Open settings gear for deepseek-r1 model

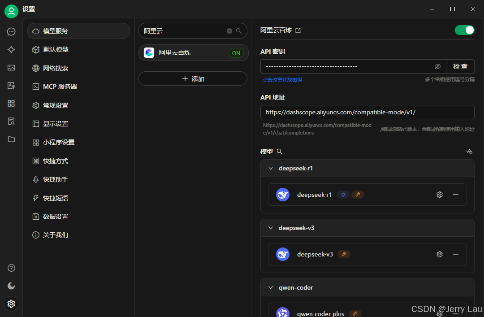click(x=440, y=195)
